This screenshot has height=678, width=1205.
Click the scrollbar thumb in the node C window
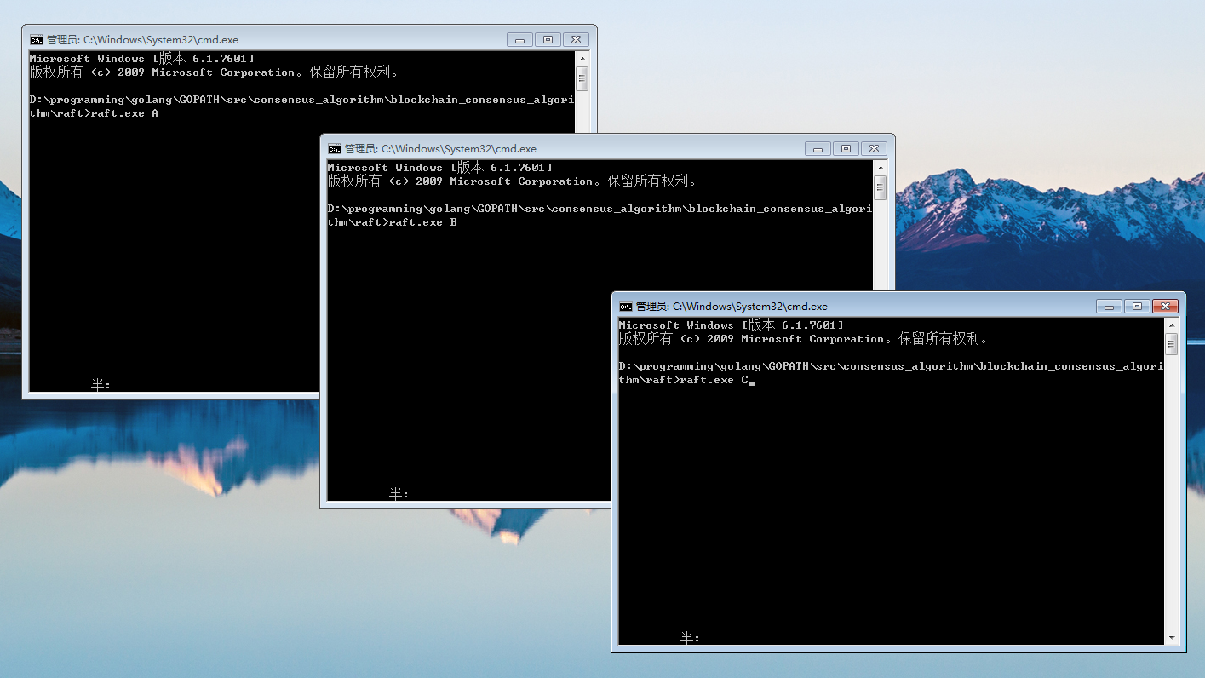(x=1171, y=345)
